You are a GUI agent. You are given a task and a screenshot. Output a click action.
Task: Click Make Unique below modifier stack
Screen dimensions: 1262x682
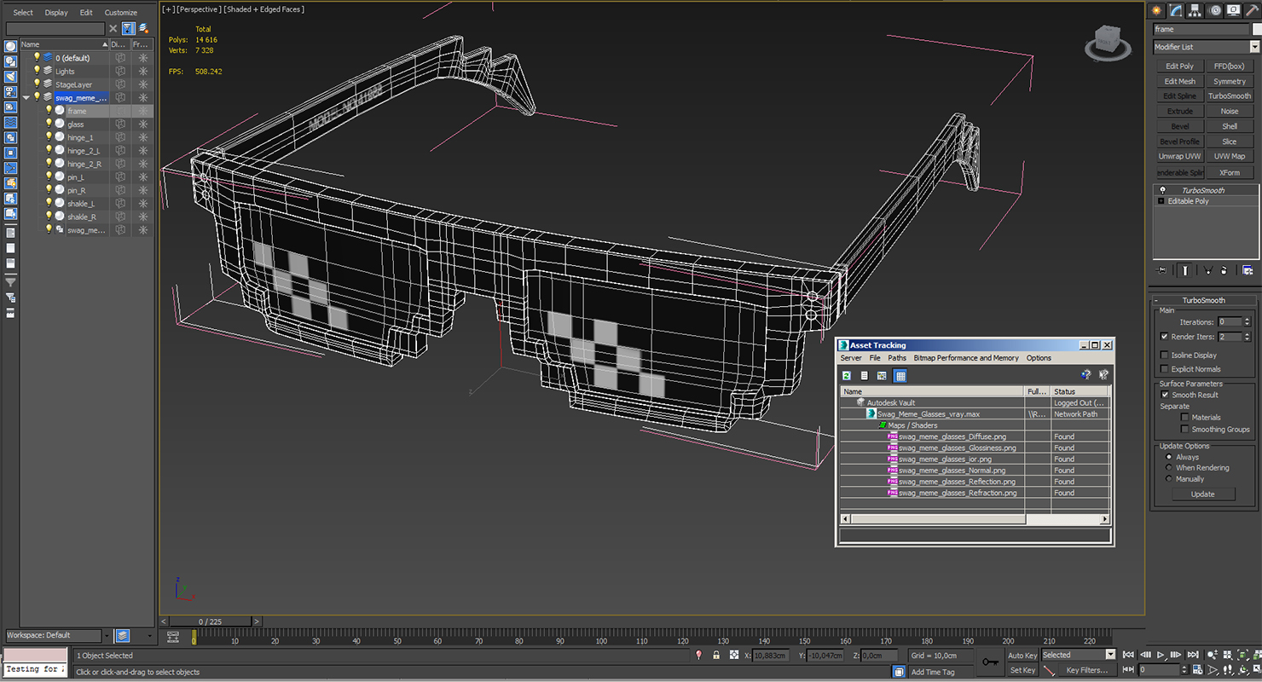[1207, 270]
